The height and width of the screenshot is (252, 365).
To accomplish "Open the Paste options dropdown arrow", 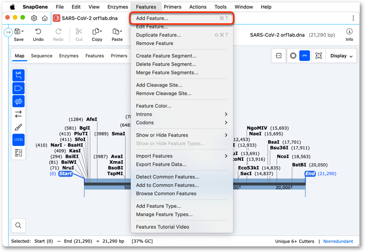I will tap(121, 31).
